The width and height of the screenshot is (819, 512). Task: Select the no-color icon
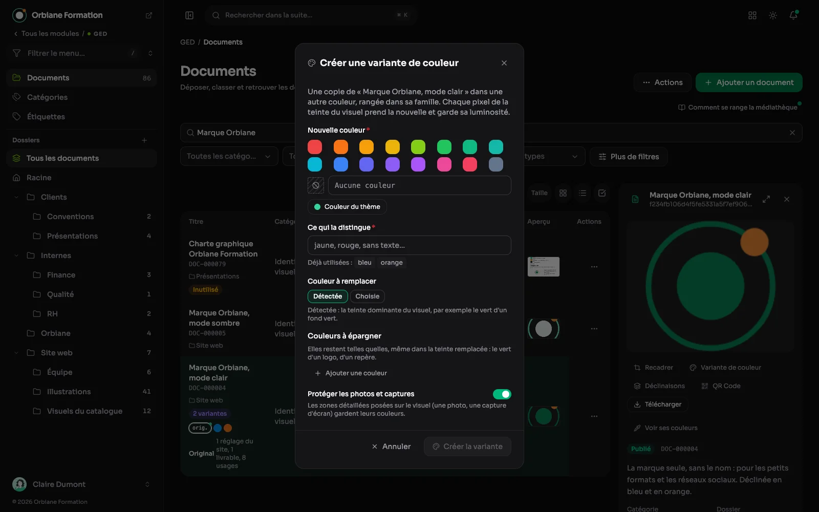[x=316, y=185]
